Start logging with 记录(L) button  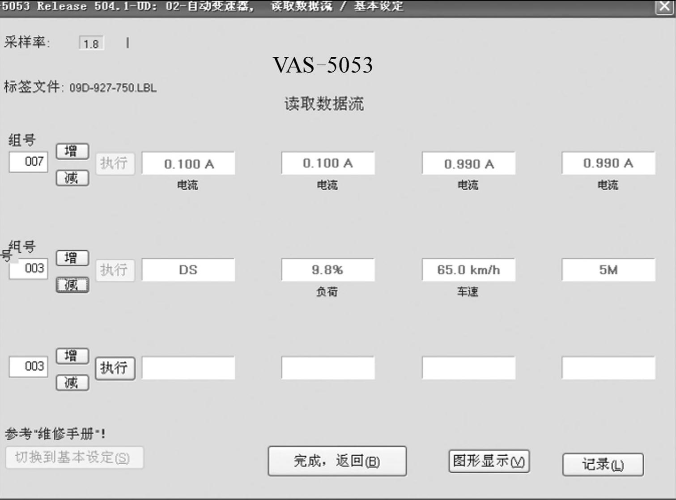pyautogui.click(x=603, y=465)
